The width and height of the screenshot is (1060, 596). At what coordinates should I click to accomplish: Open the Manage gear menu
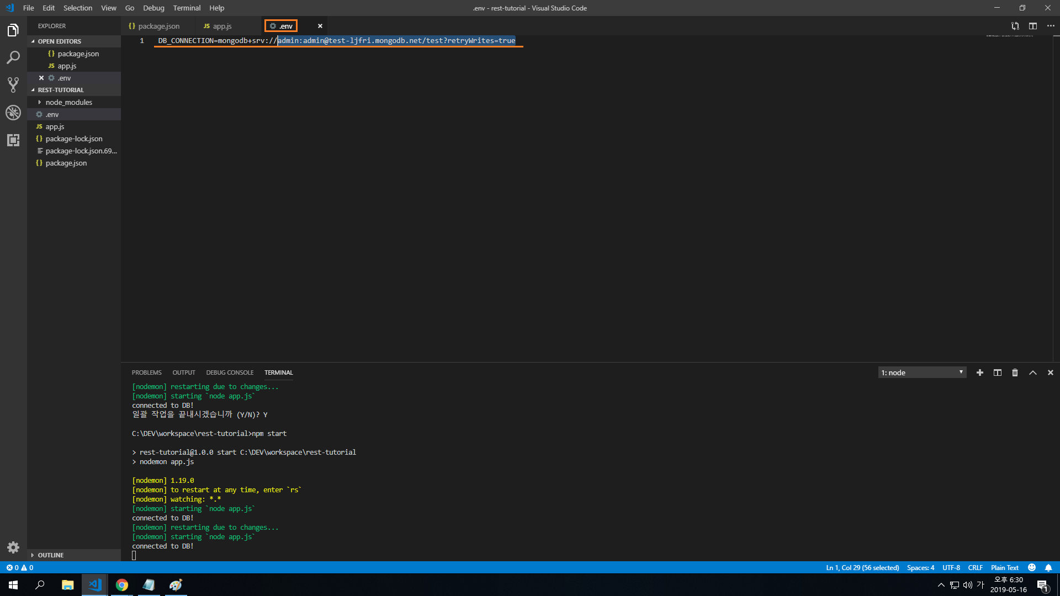click(x=13, y=547)
